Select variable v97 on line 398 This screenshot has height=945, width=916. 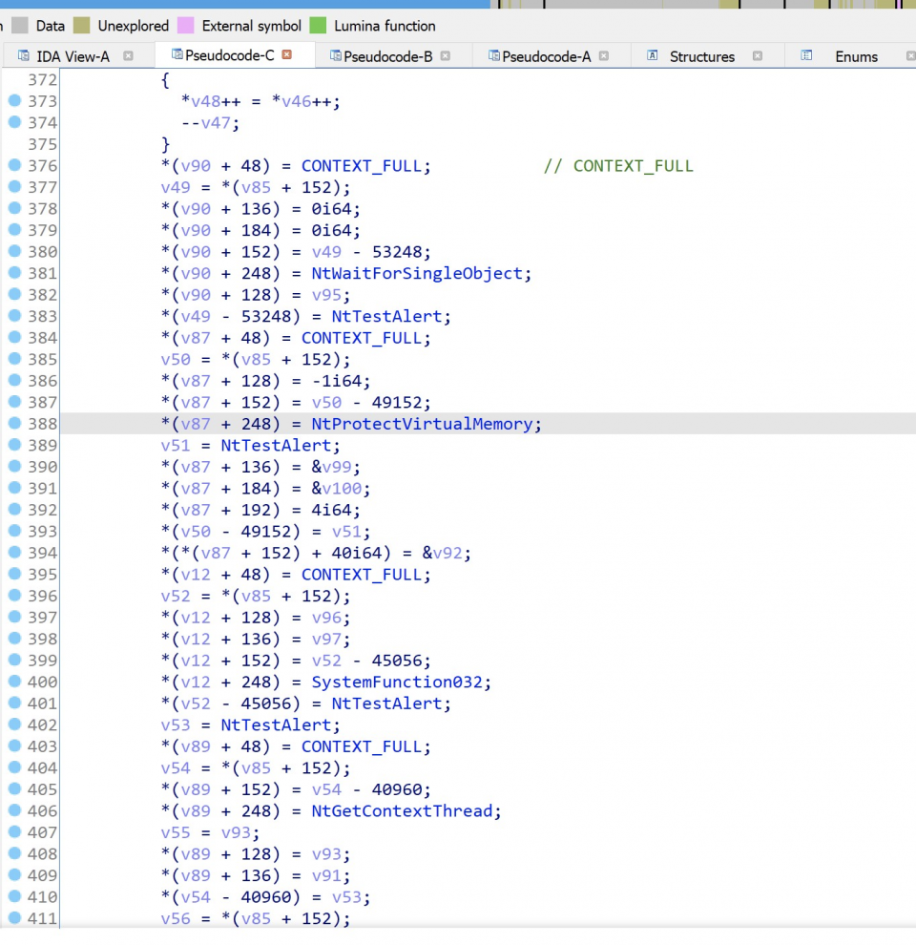(326, 639)
